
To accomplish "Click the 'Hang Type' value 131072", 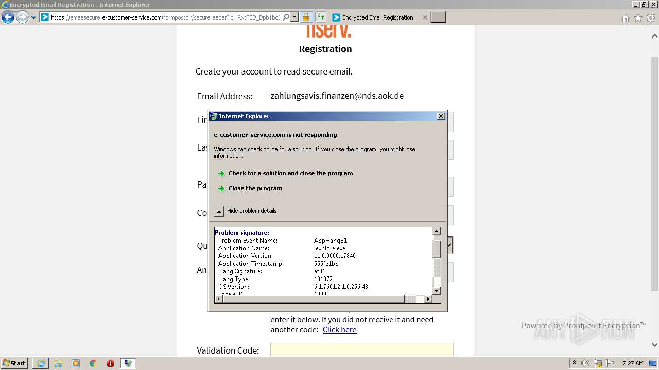I will 323,279.
